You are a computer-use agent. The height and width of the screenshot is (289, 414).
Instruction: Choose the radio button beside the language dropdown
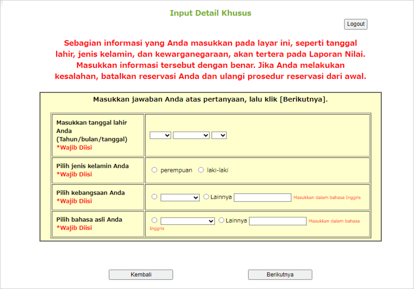(x=154, y=221)
